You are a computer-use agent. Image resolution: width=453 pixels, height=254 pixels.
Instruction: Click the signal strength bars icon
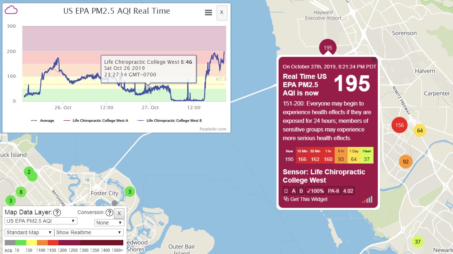click(x=367, y=200)
